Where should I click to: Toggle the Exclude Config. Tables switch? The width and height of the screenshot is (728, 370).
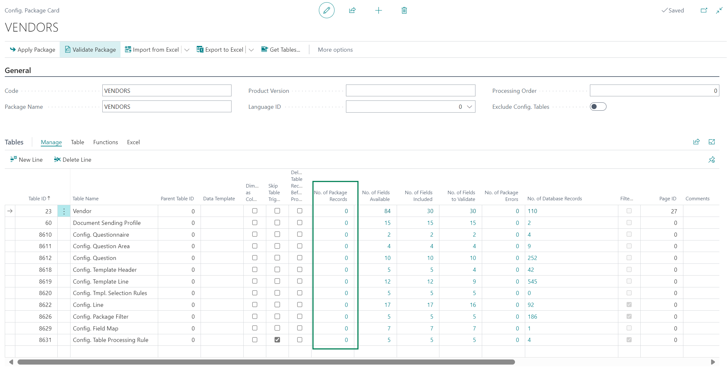[x=598, y=107]
